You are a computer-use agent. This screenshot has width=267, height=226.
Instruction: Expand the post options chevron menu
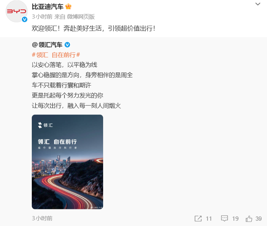tap(258, 4)
